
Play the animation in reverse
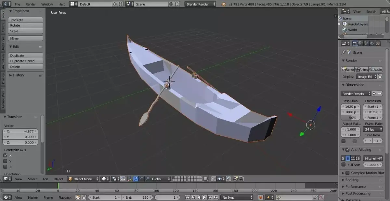199,197
